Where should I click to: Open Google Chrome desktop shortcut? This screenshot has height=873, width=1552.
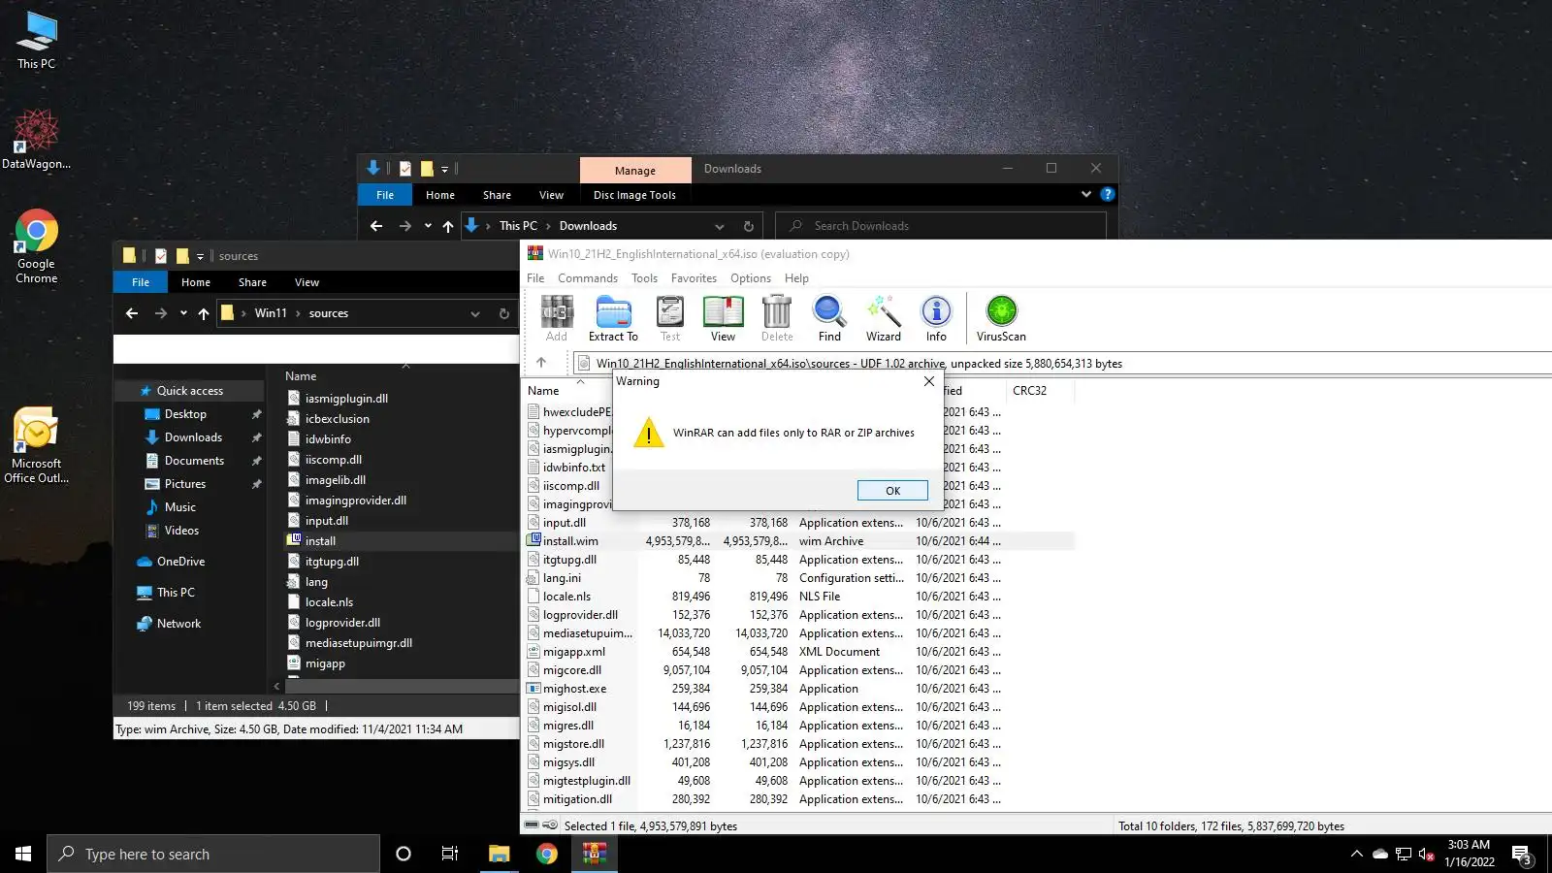[x=37, y=246]
